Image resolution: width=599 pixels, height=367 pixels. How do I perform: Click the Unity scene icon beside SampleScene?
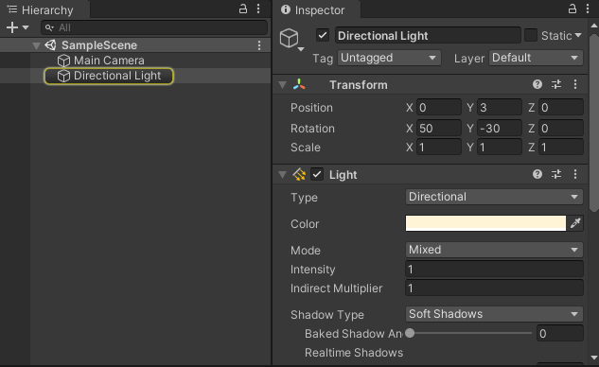50,45
